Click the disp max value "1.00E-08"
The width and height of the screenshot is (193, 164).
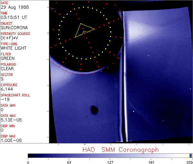(x=11, y=140)
